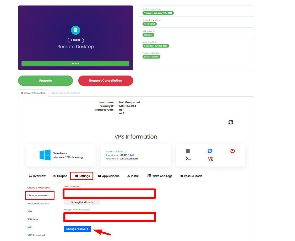Open the SSH terminal console icon
The height and width of the screenshot is (241, 295).
(188, 158)
